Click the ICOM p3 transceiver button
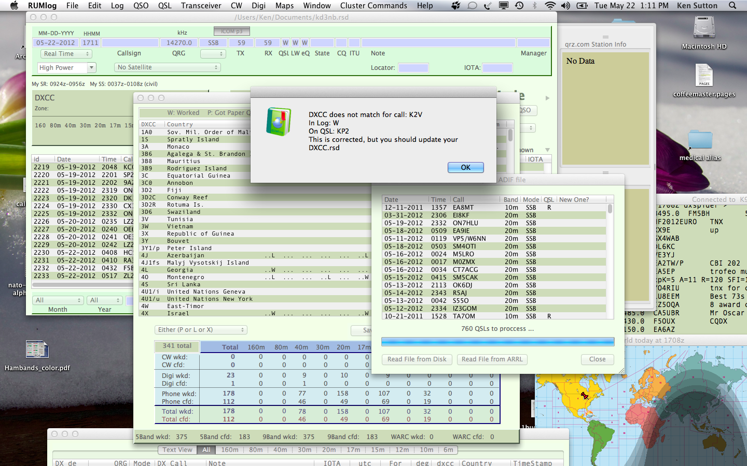Viewport: 747px width, 466px height. point(232,32)
